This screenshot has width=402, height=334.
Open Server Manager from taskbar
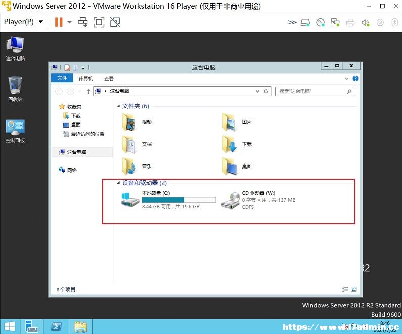32,326
